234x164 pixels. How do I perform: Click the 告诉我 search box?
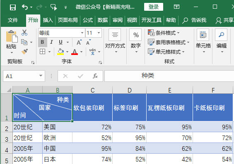click(195, 20)
